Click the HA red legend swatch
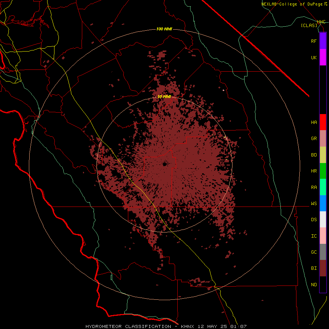 tap(323, 122)
